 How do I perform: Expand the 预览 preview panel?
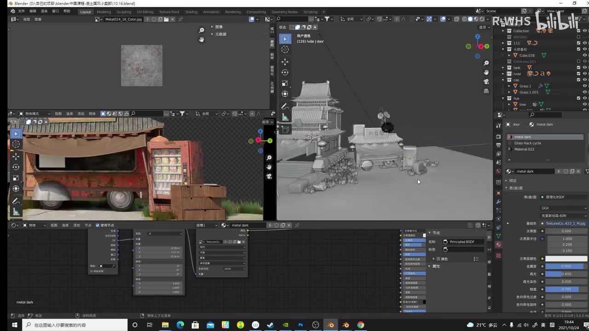click(x=513, y=181)
